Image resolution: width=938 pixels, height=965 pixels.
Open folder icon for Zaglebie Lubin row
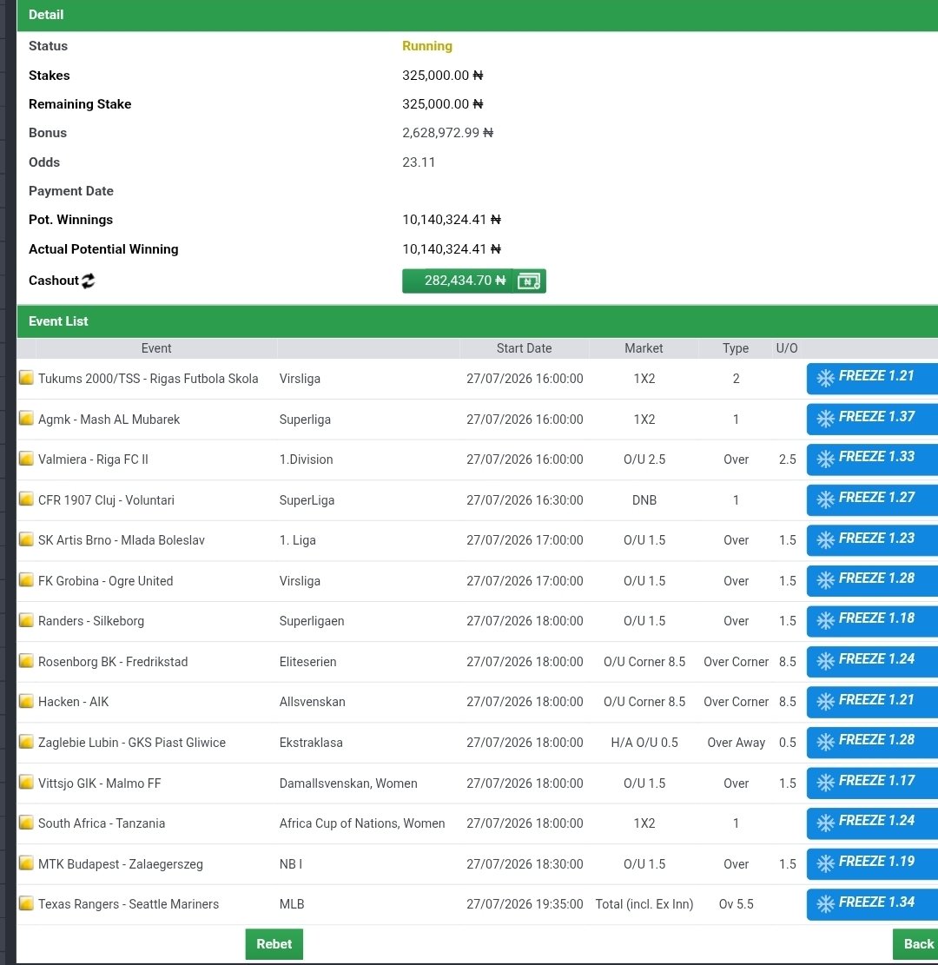tap(26, 742)
